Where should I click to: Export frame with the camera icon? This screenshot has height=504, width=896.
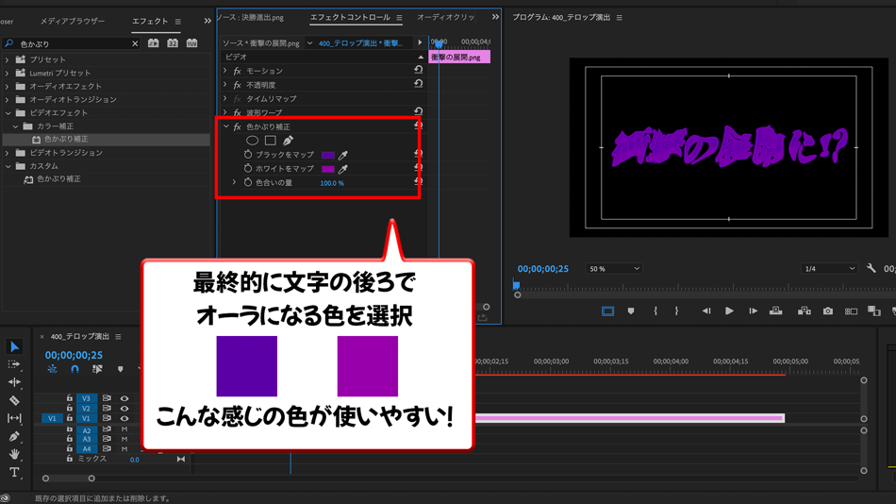827,311
